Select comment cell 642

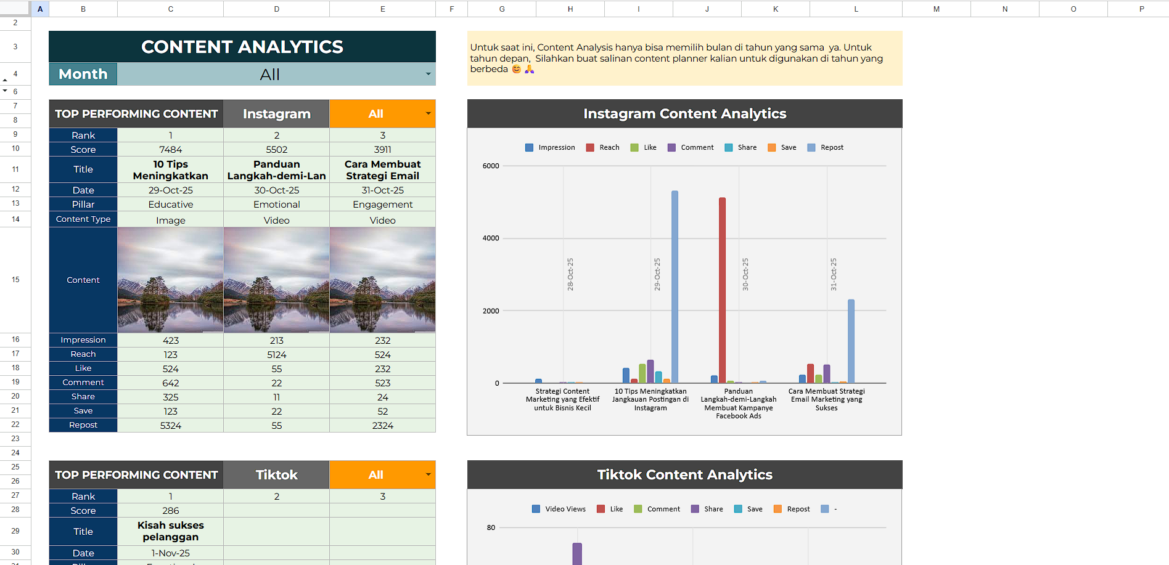pyautogui.click(x=171, y=383)
